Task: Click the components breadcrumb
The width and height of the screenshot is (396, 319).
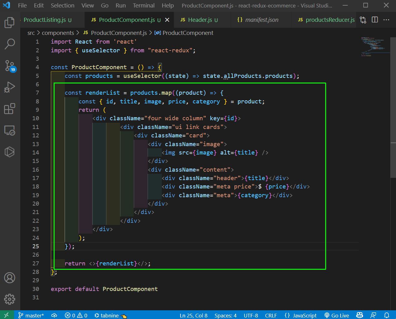Action: click(x=58, y=33)
